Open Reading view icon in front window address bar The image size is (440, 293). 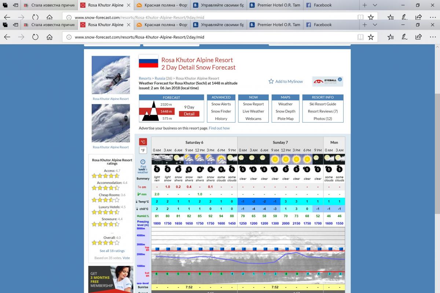point(361,37)
